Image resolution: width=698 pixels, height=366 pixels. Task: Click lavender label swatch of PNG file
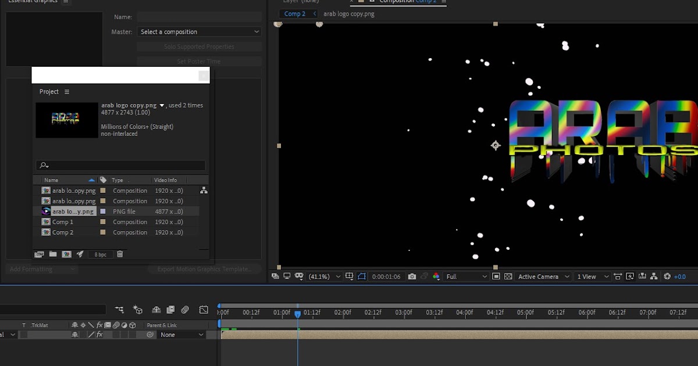tap(103, 211)
